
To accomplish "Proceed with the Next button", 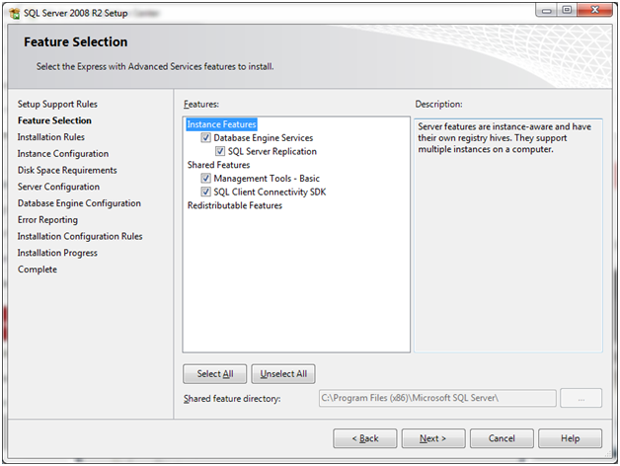I will point(432,438).
